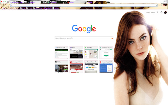168x105 pixels.
Task: Click the round gray extension icon
Action: click(161, 5)
